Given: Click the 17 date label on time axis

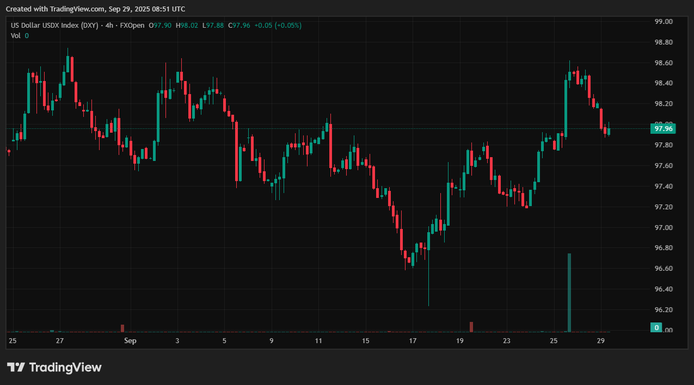Looking at the screenshot, I should coord(413,341).
